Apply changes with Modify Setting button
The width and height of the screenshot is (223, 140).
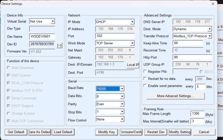pyautogui.click(x=180, y=132)
